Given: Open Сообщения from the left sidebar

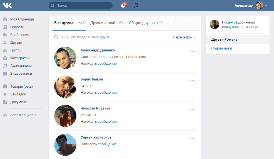Looking at the screenshot, I should 19,35.
